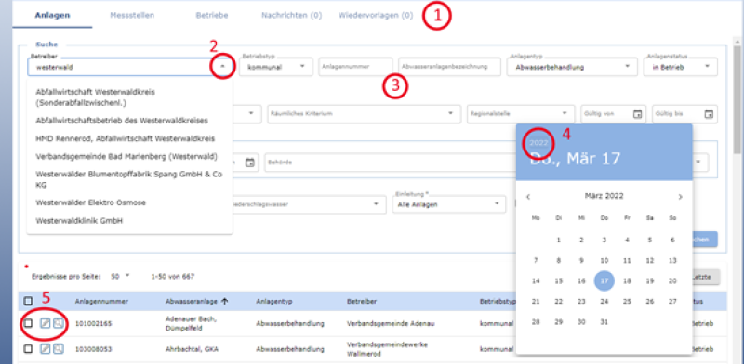This screenshot has width=744, height=364.
Task: Choose day 28 in the März calendar
Action: point(536,321)
